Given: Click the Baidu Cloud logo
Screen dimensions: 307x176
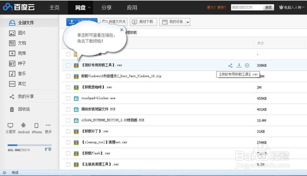Looking at the screenshot, I should (x=19, y=7).
